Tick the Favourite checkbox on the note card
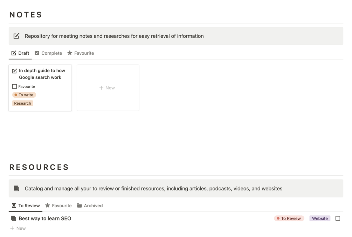352x237 pixels. (x=14, y=86)
